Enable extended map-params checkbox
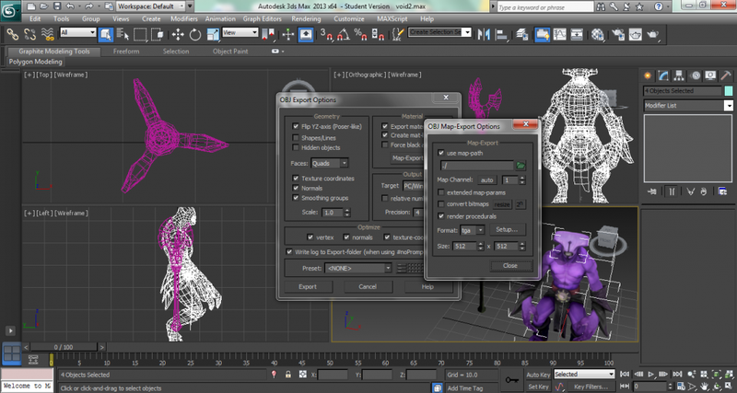 [441, 192]
